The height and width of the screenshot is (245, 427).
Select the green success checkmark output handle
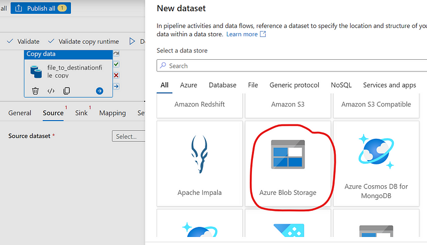pos(116,64)
